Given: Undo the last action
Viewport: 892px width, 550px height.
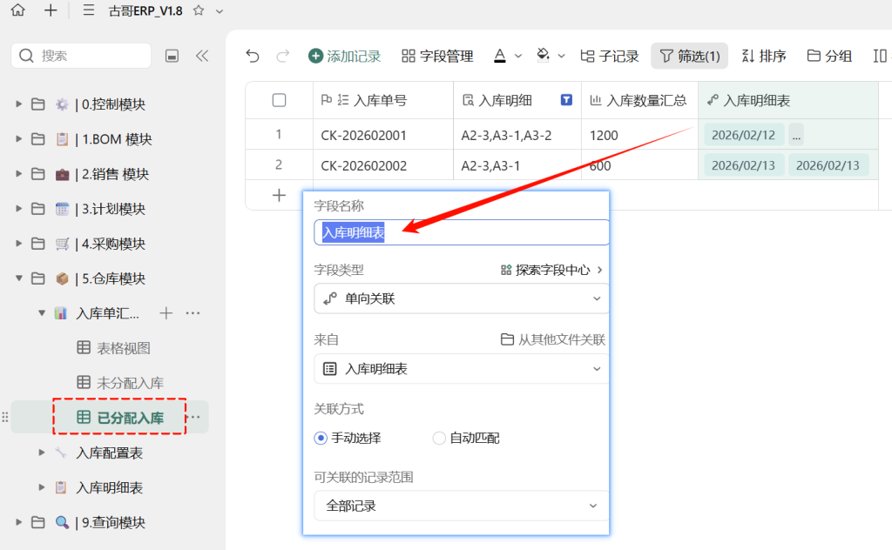Looking at the screenshot, I should tap(253, 56).
